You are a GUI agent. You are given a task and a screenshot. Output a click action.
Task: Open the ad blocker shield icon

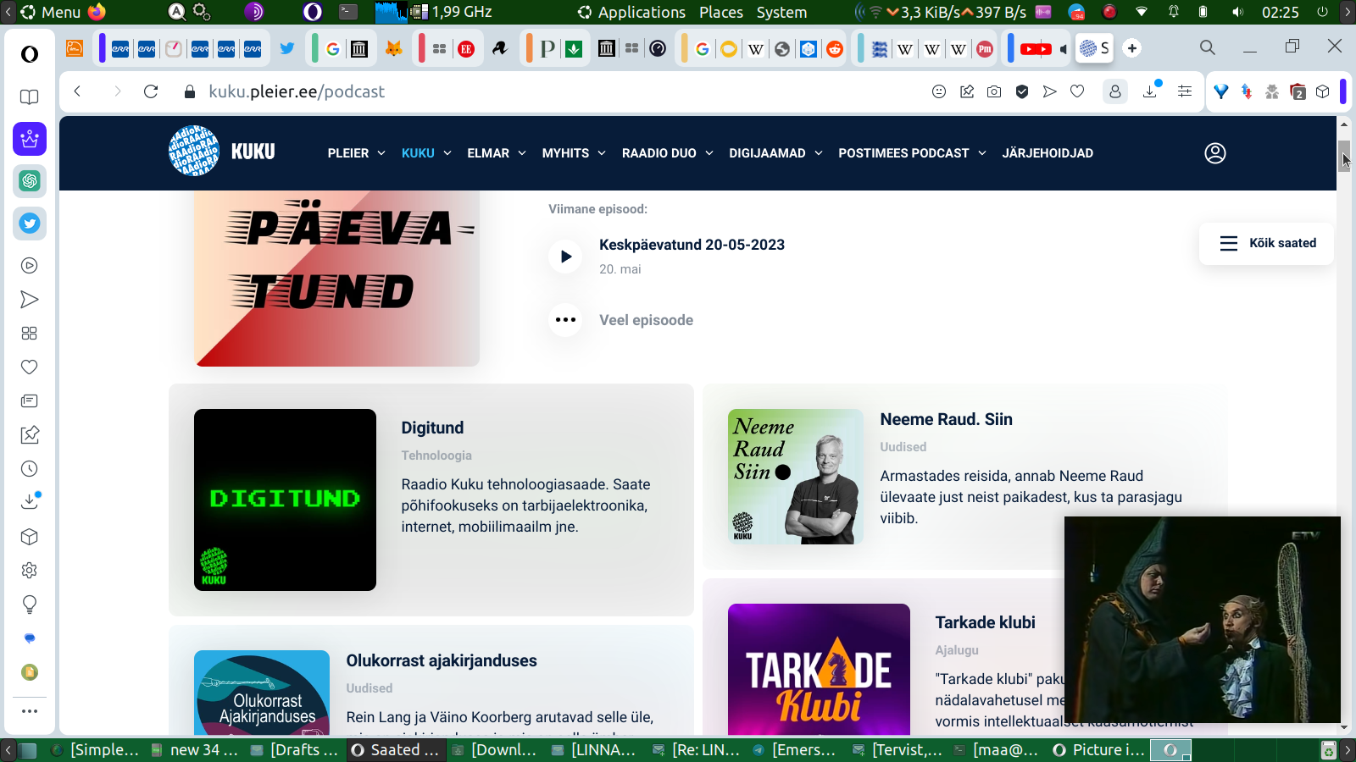pos(1022,91)
